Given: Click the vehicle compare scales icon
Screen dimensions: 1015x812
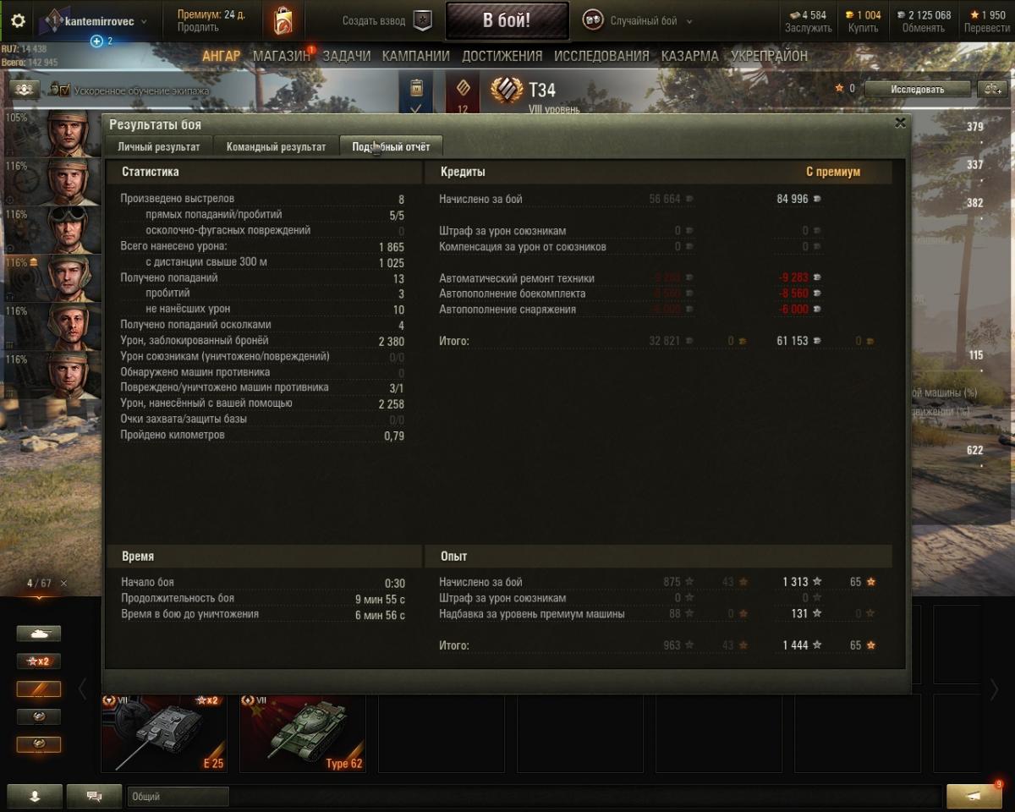Looking at the screenshot, I should coord(991,89).
